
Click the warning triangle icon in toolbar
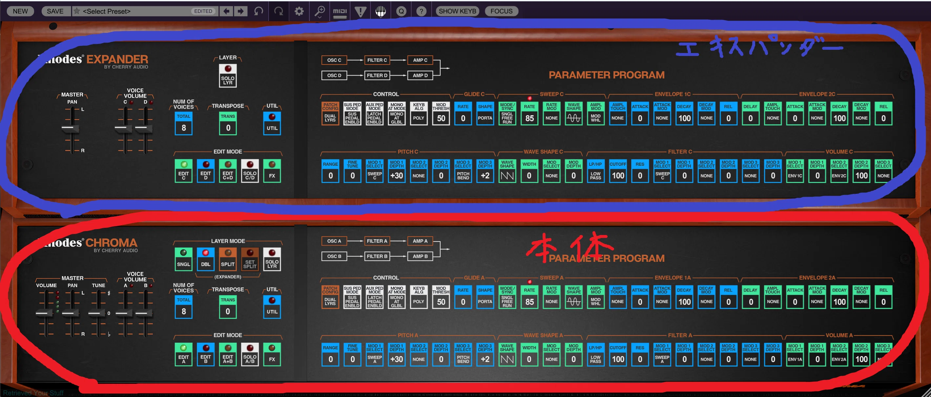[360, 11]
